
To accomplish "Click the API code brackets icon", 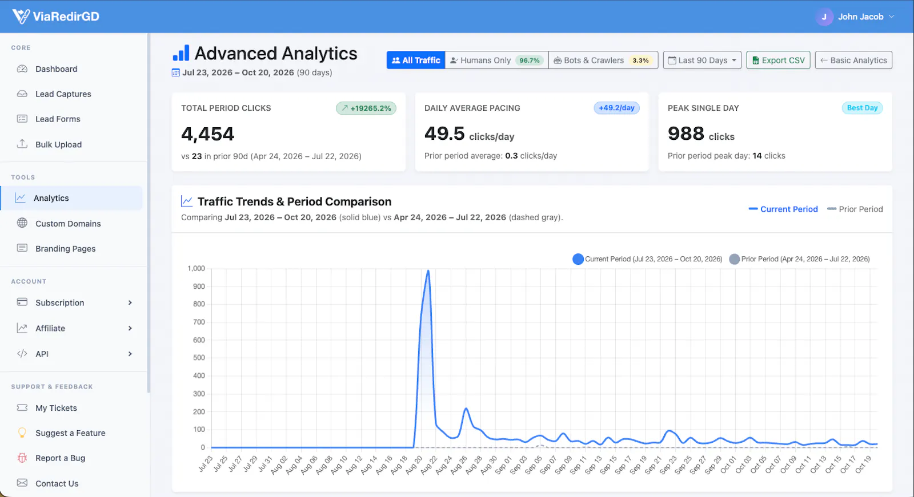I will click(22, 354).
